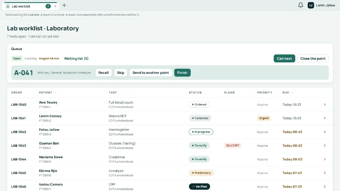The height and width of the screenshot is (191, 340).
Task: Click the flask icon on Lab worklist tab
Action: tap(8, 6)
